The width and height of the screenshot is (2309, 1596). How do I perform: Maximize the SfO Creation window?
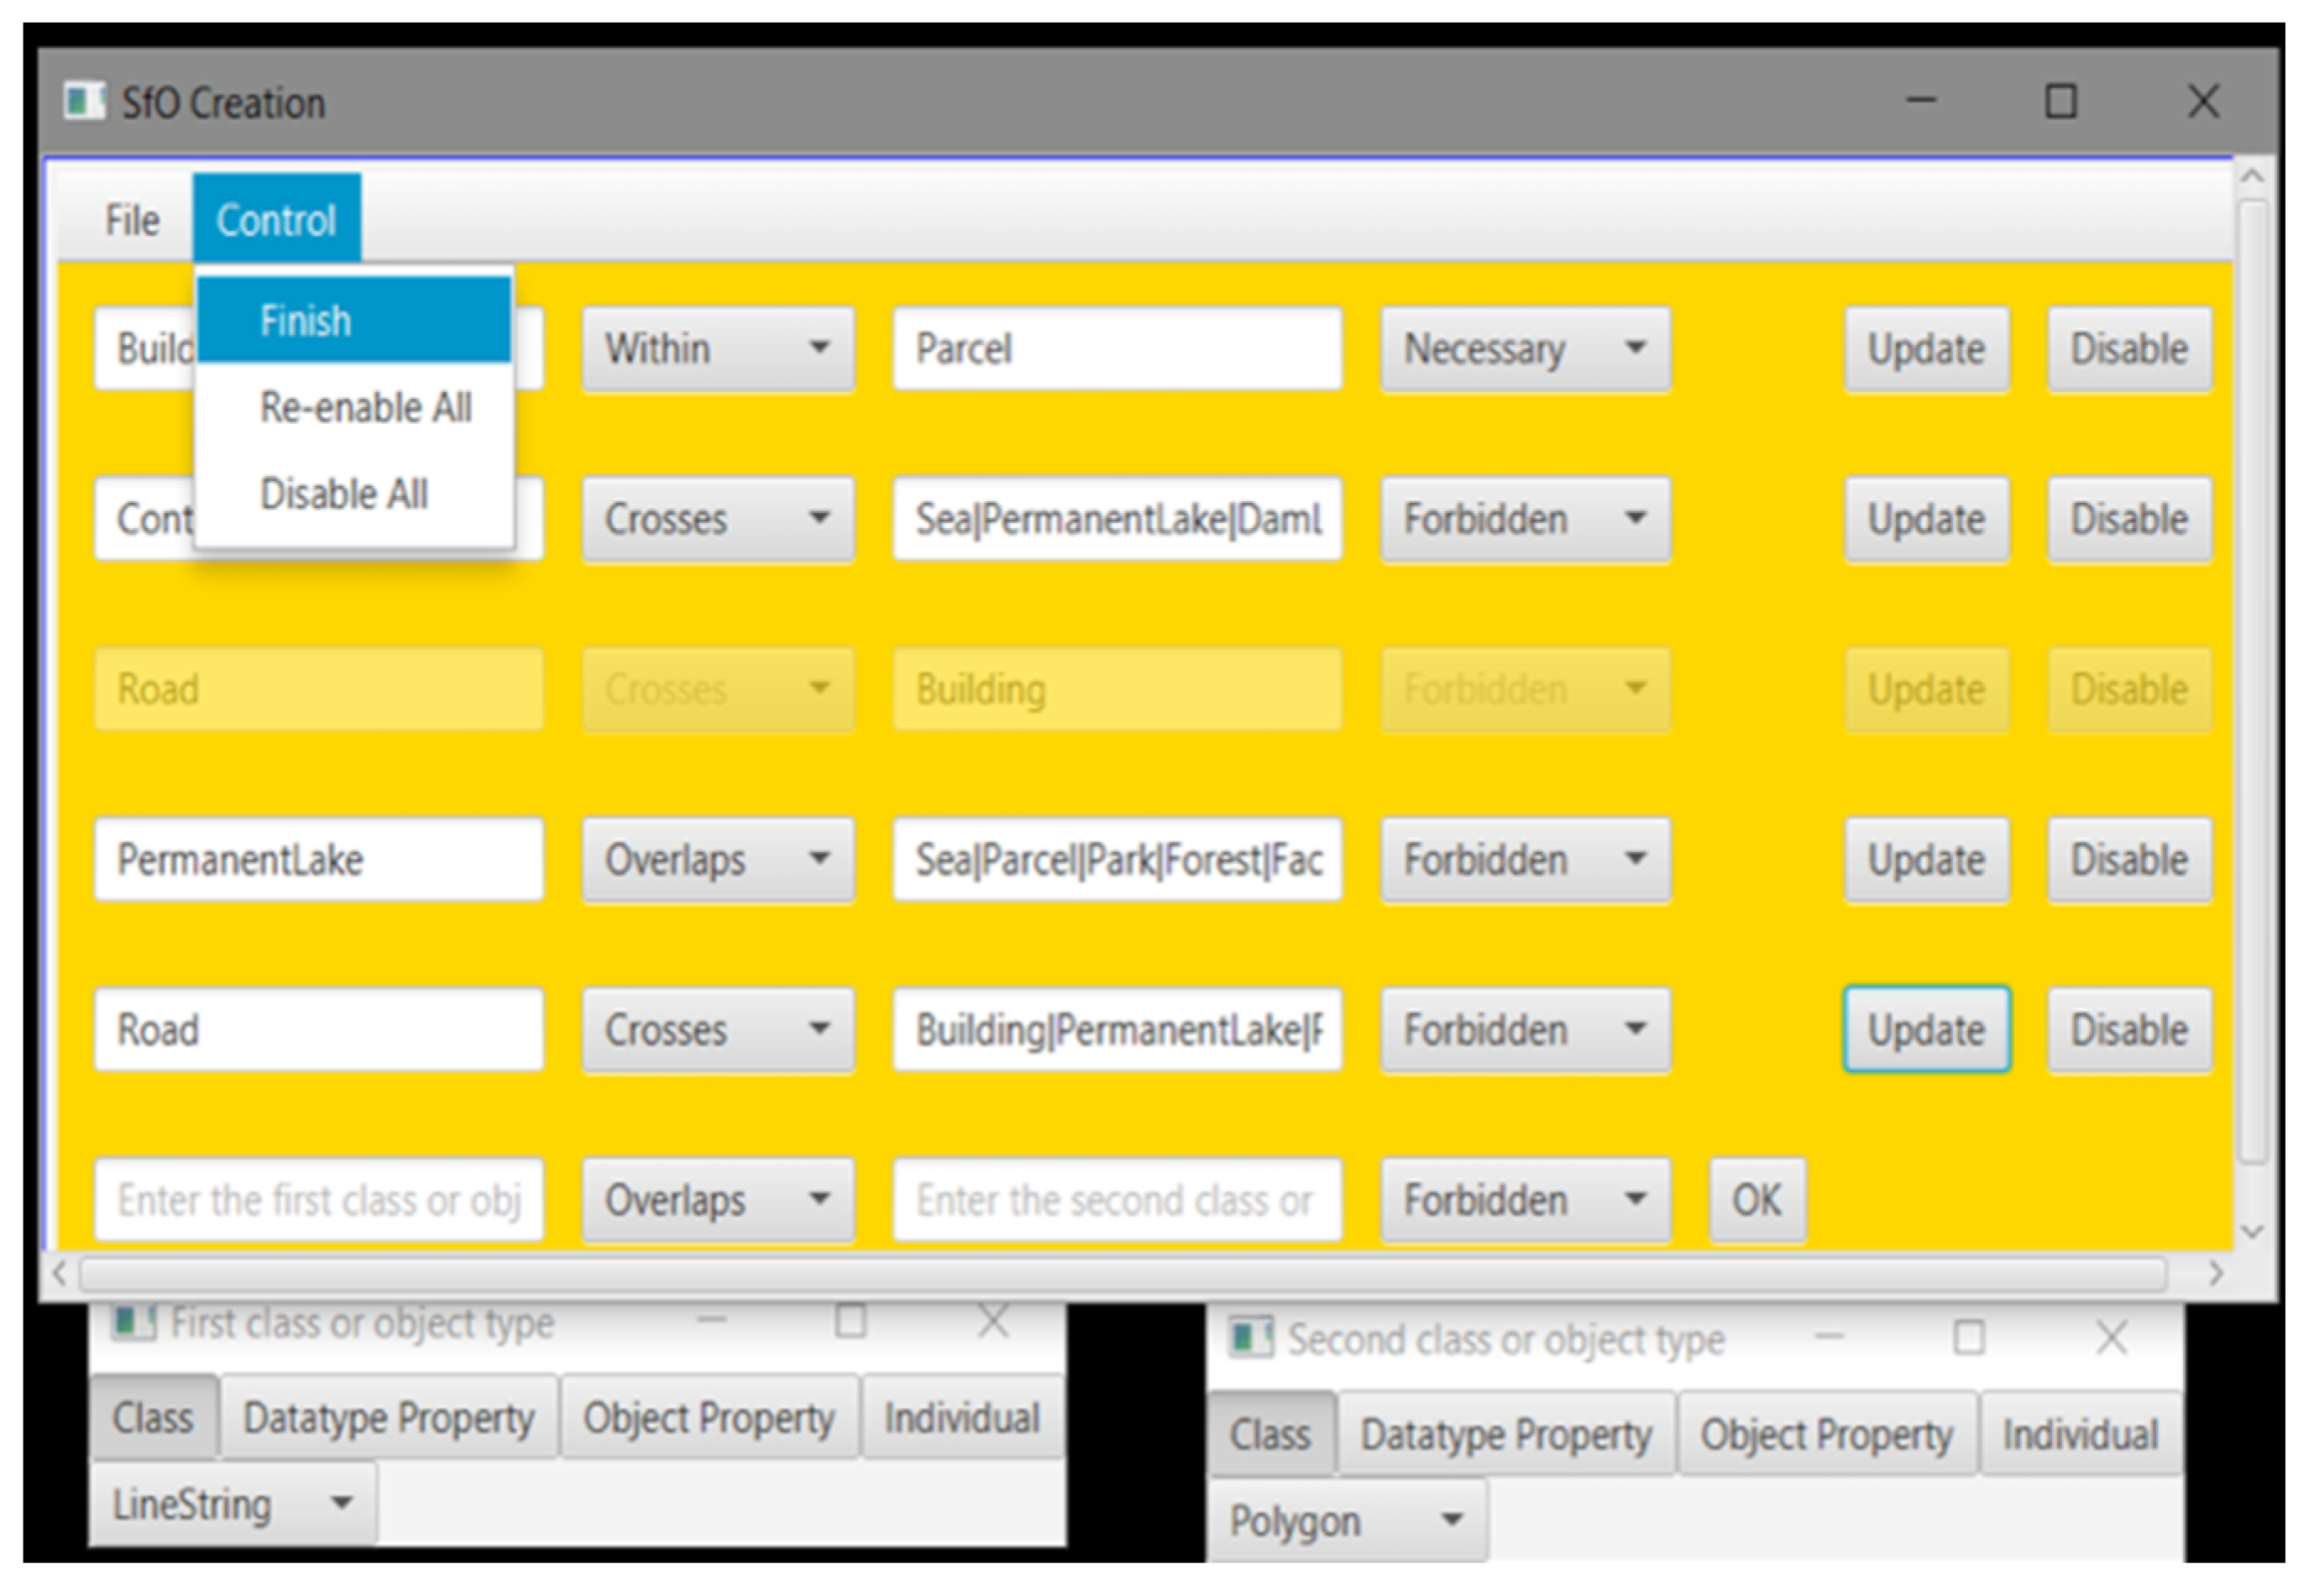(2060, 101)
